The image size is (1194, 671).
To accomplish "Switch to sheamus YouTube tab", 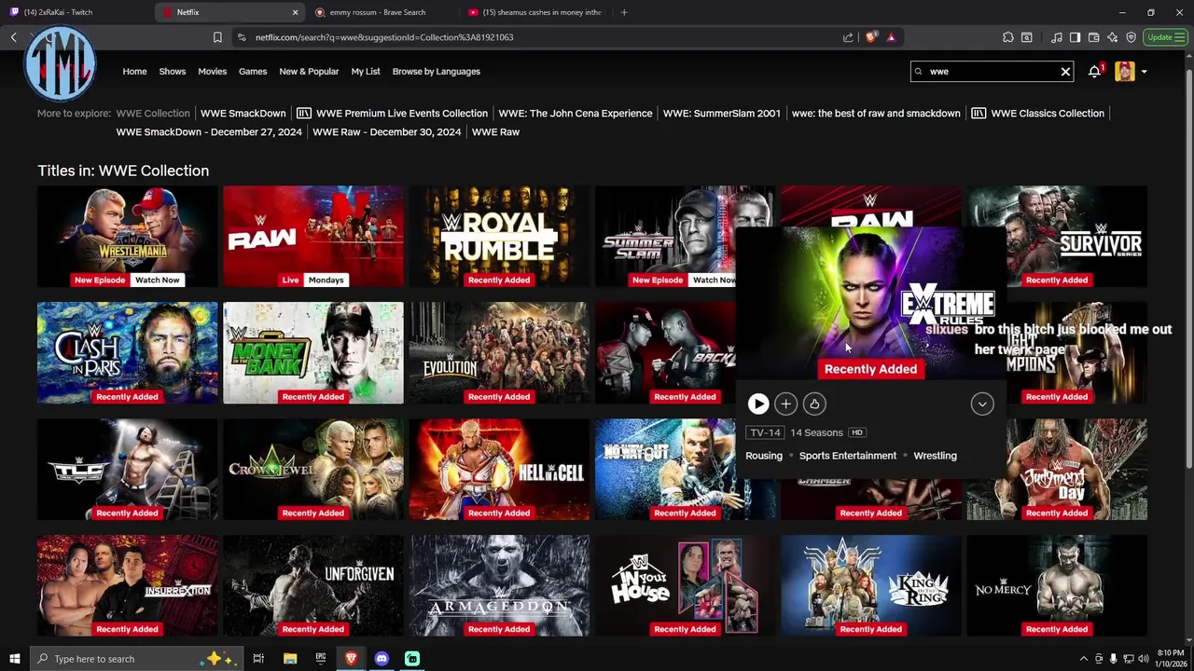I will coord(536,12).
